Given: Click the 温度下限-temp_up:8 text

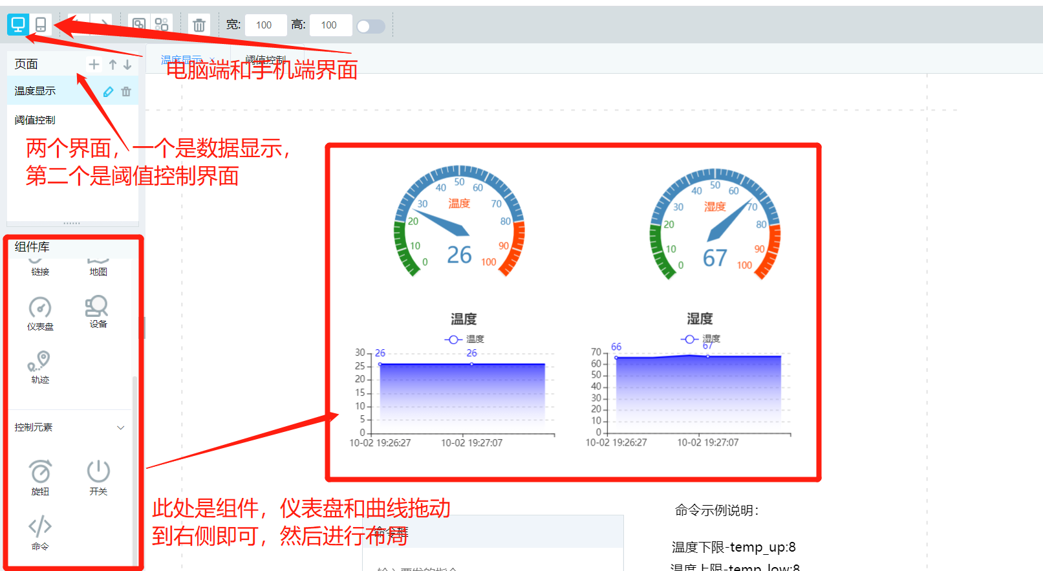Looking at the screenshot, I should coord(733,547).
